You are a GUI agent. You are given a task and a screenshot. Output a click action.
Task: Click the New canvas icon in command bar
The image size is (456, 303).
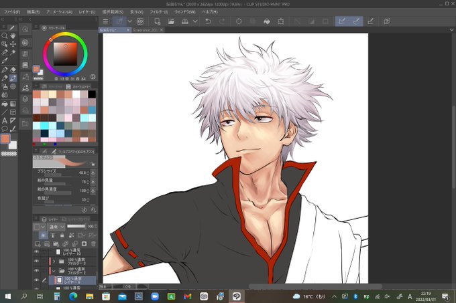(157, 21)
